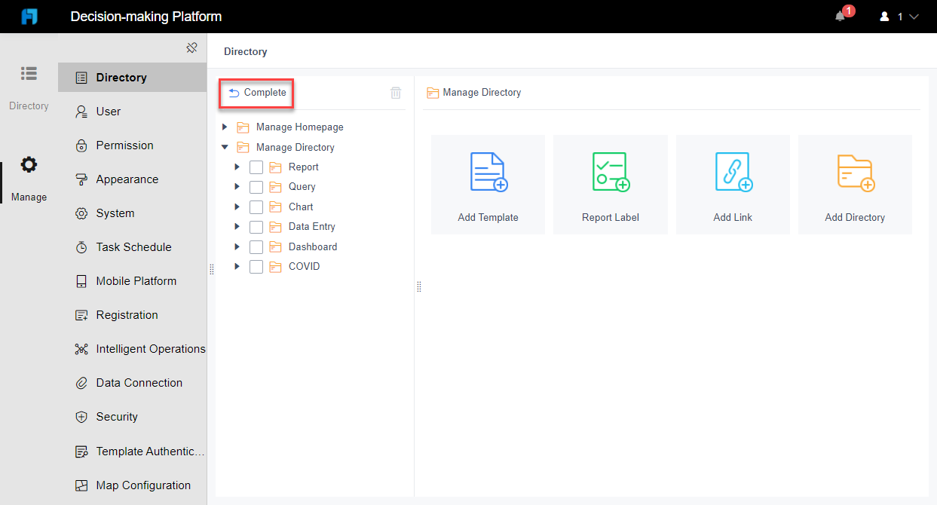Select the Chart folder label
937x505 pixels.
pyautogui.click(x=301, y=207)
